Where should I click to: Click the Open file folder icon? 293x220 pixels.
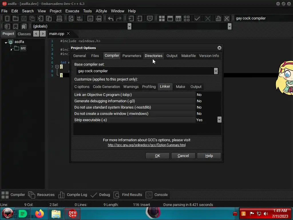pos(15,19)
